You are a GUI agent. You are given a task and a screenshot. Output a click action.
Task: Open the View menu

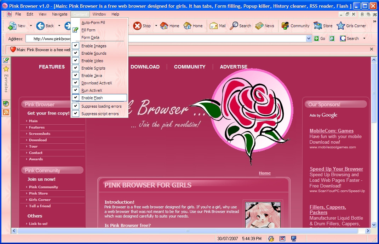coord(42,14)
